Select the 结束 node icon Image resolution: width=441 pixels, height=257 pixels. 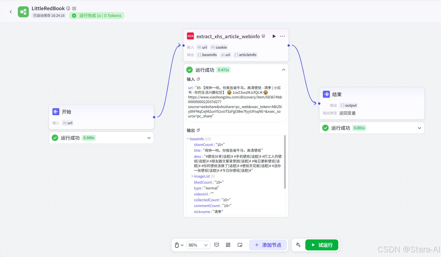pyautogui.click(x=326, y=94)
